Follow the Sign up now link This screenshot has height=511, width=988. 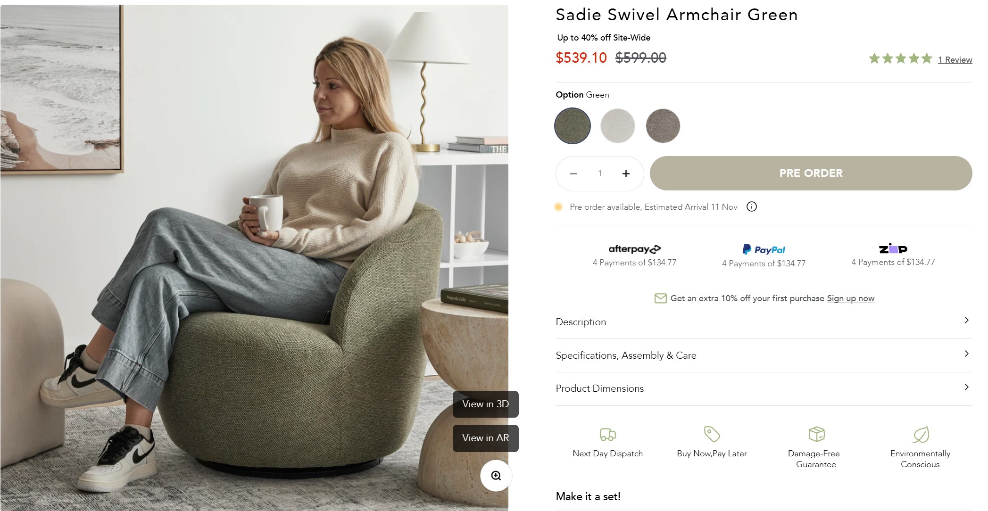850,298
